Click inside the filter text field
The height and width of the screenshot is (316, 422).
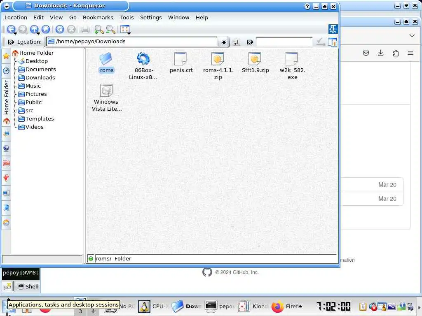click(284, 42)
